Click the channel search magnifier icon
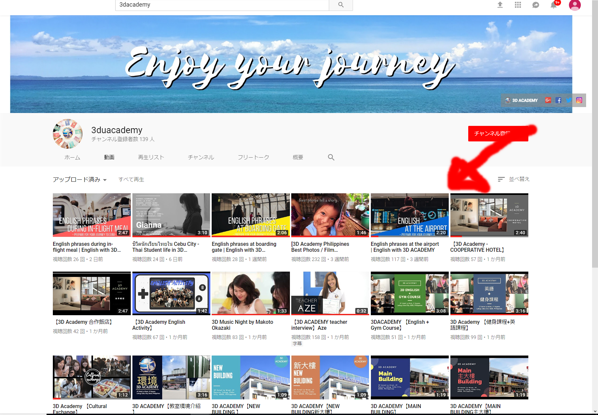Viewport: 598px width, 415px height. (331, 158)
